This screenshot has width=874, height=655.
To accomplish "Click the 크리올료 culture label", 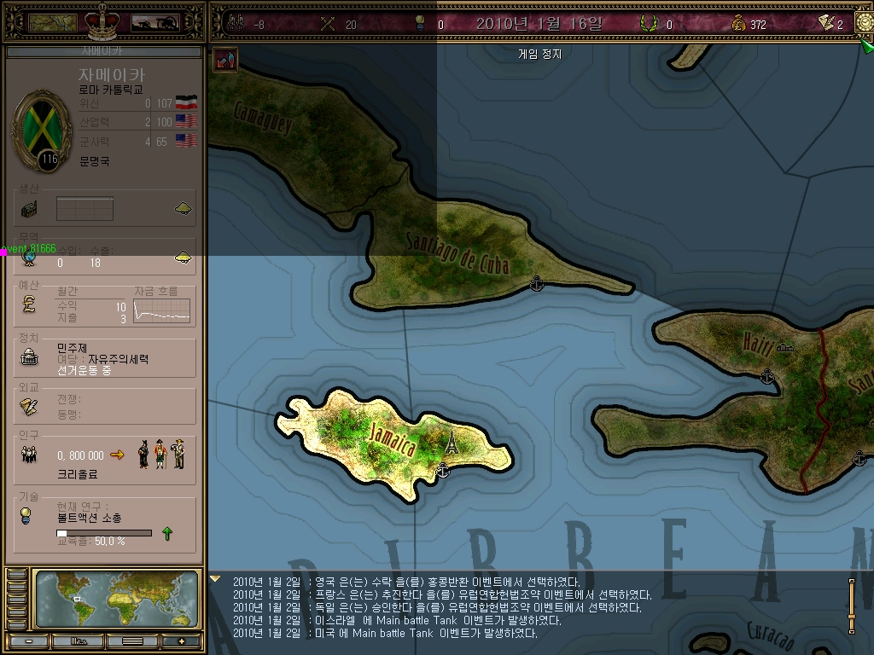I will coord(78,474).
